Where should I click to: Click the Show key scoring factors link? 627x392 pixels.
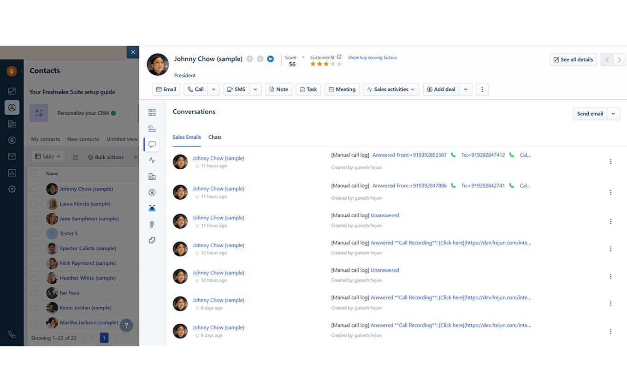tap(373, 58)
